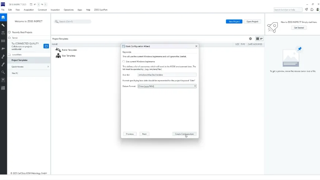Open the user account avatar icon

pos(317,9)
